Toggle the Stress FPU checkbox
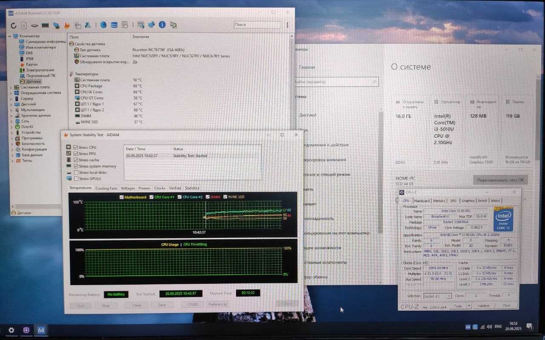This screenshot has width=545, height=340. [x=76, y=154]
